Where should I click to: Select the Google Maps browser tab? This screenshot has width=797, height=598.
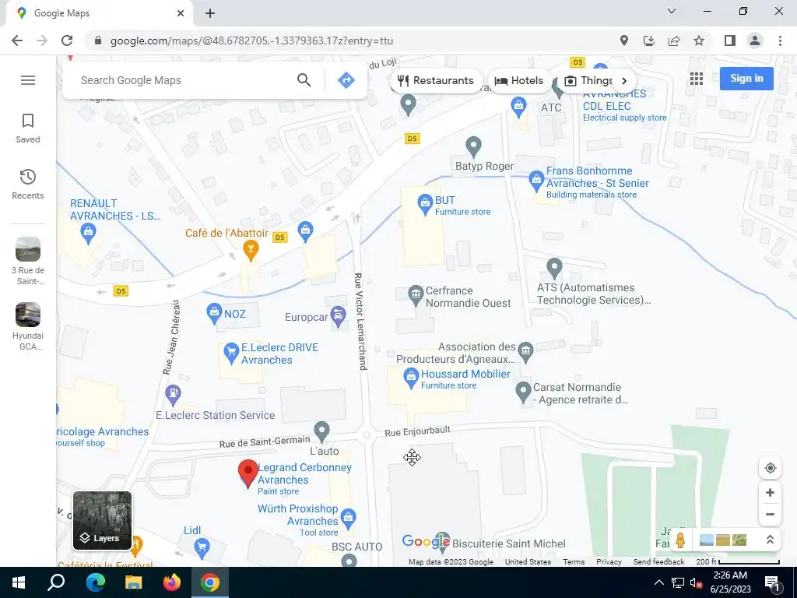(x=99, y=13)
